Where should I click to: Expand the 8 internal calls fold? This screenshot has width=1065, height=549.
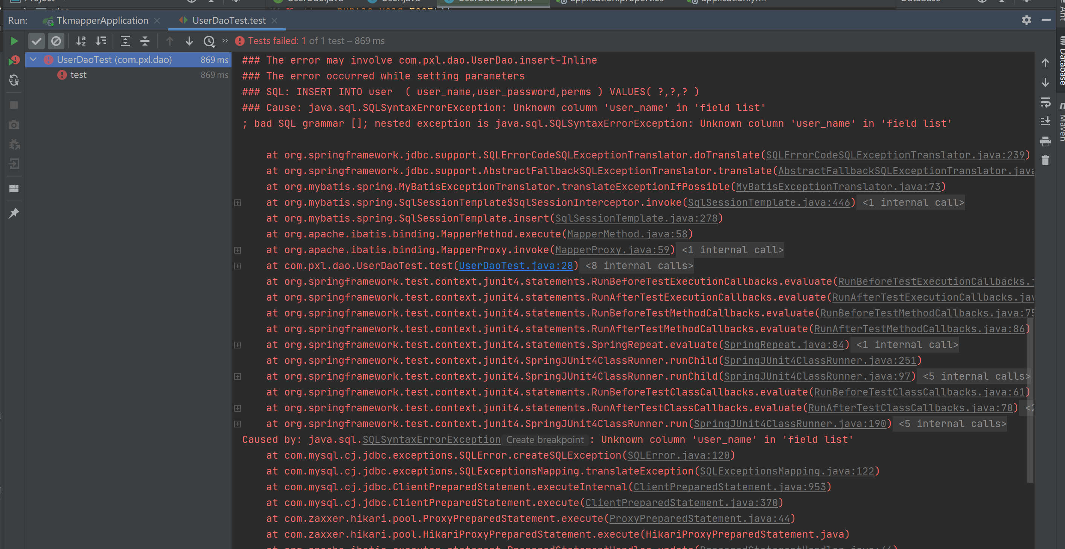639,266
